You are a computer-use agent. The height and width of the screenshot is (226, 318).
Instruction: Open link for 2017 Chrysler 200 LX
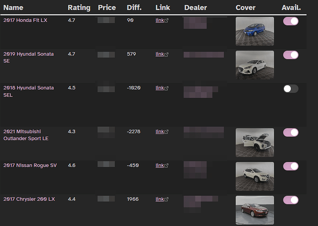(x=162, y=199)
